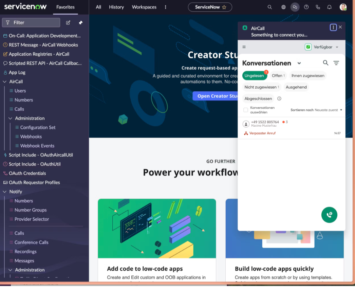Screen dimensions: 355x288
Task: Open Users under AirCall
Action: (x=20, y=91)
